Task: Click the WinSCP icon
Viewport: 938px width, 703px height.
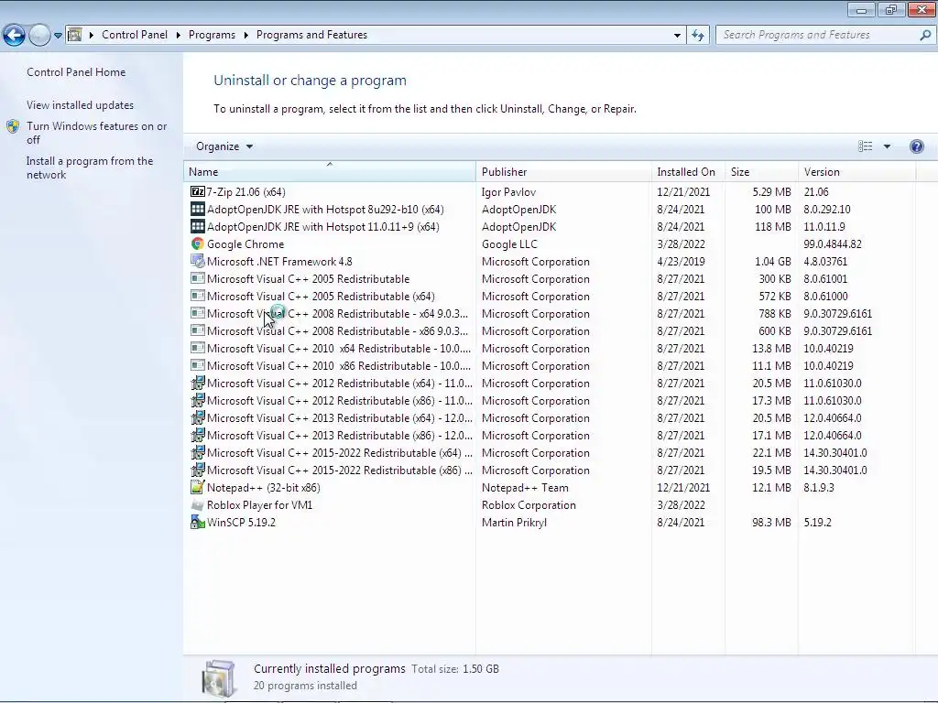Action: tap(198, 522)
